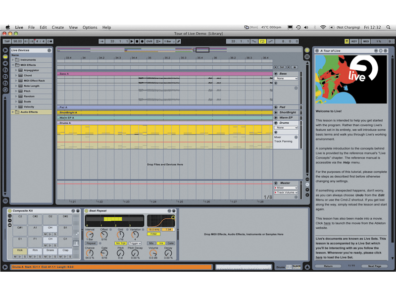This screenshot has width=396, height=297.
Task: Open the Master Track Volume chooser
Action: 286,193
